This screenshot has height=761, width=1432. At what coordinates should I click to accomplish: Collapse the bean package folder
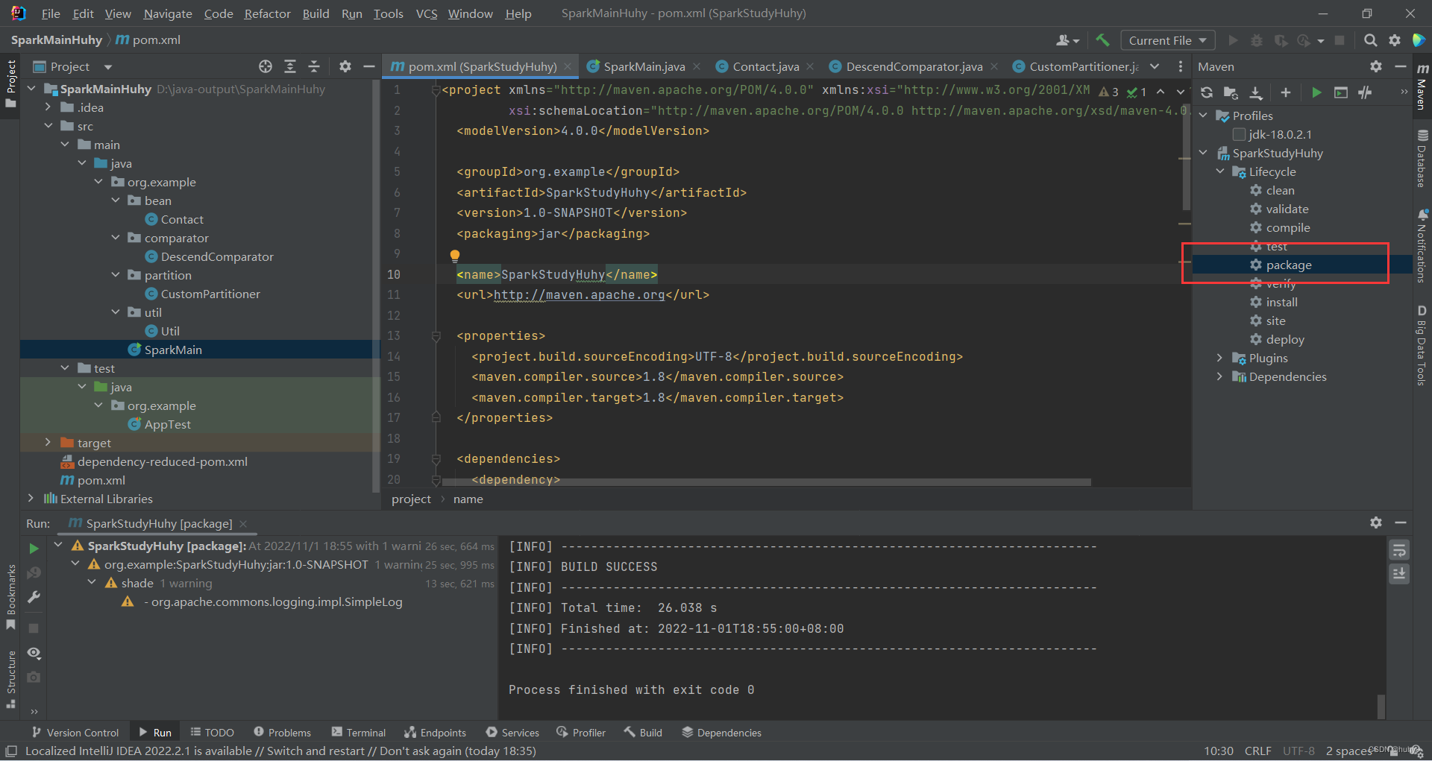point(116,200)
